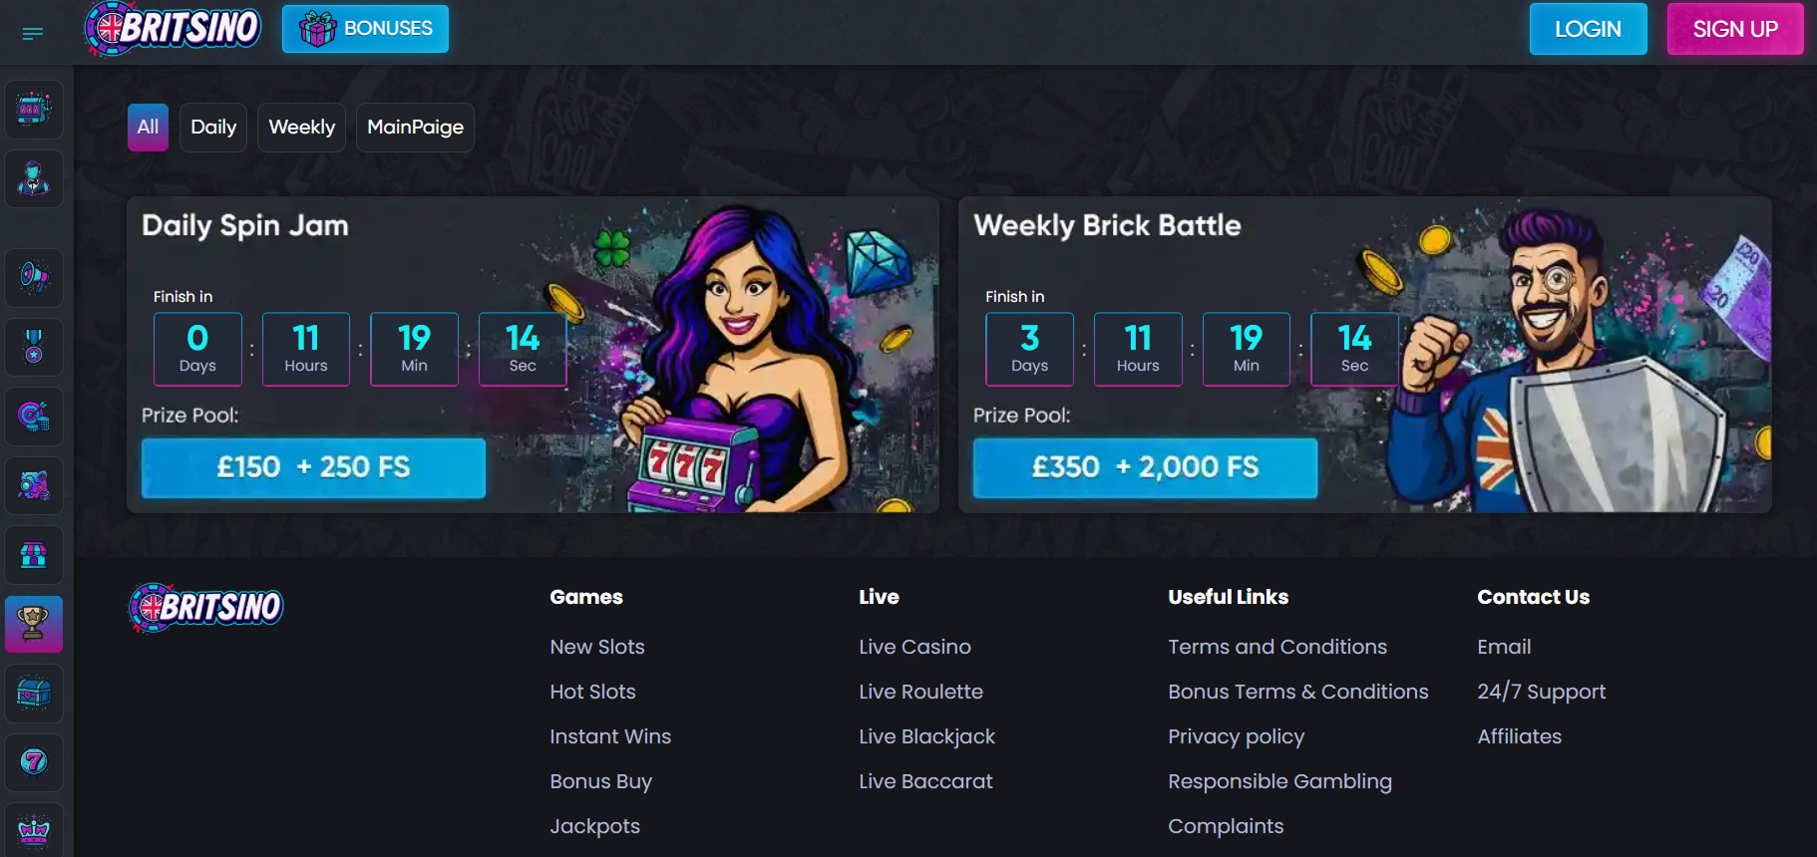Click the Britsino logo in header
The width and height of the screenshot is (1817, 857).
[174, 29]
